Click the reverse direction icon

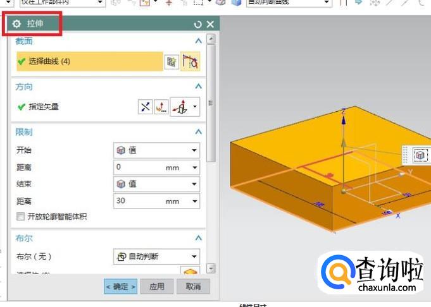coord(146,107)
